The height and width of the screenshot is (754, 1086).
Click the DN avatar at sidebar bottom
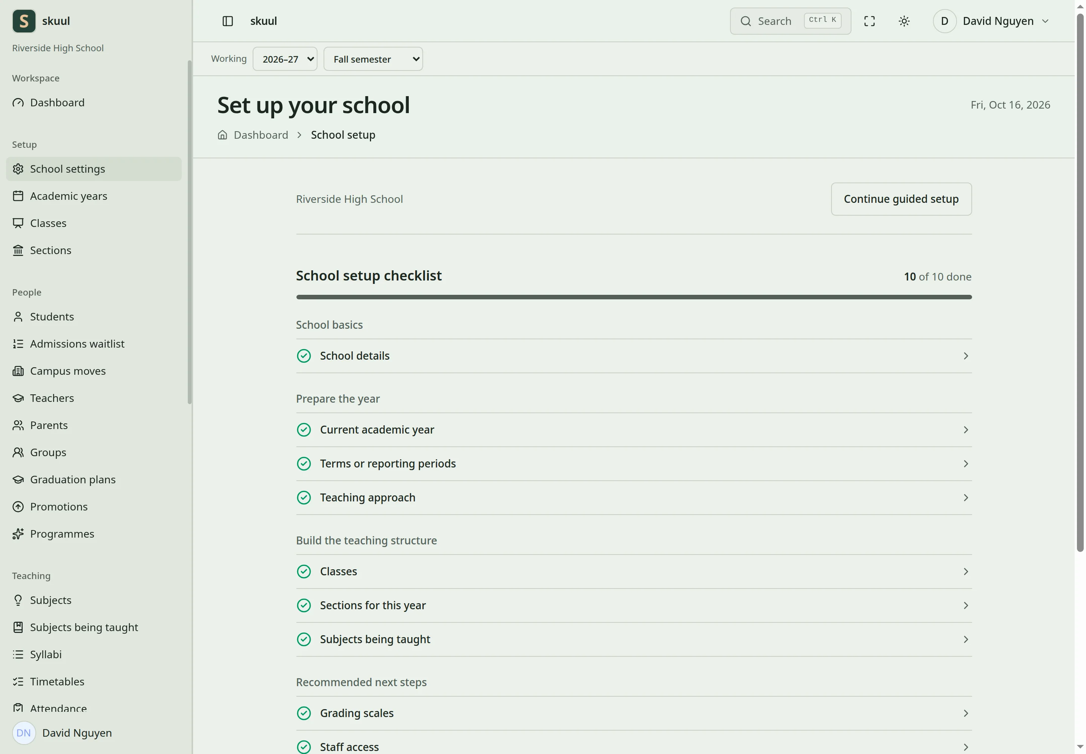pyautogui.click(x=24, y=733)
